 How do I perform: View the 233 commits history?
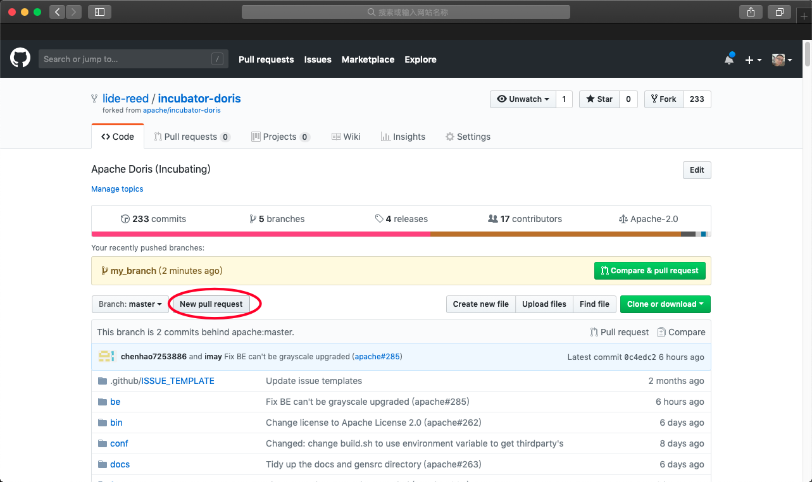click(x=153, y=219)
